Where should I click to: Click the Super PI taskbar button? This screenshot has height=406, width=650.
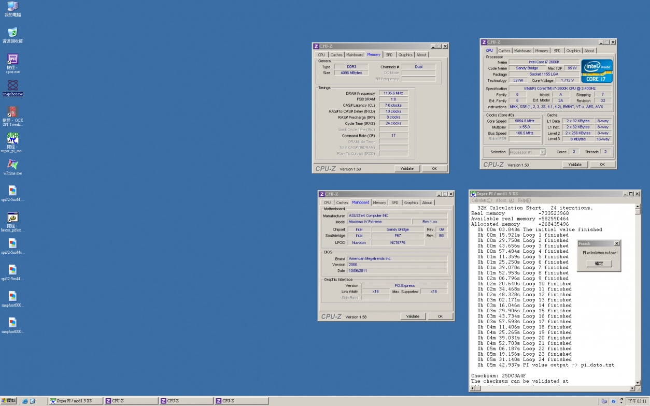(x=75, y=401)
